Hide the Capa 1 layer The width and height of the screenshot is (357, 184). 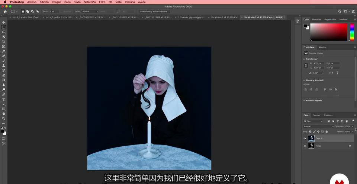pos(305,139)
